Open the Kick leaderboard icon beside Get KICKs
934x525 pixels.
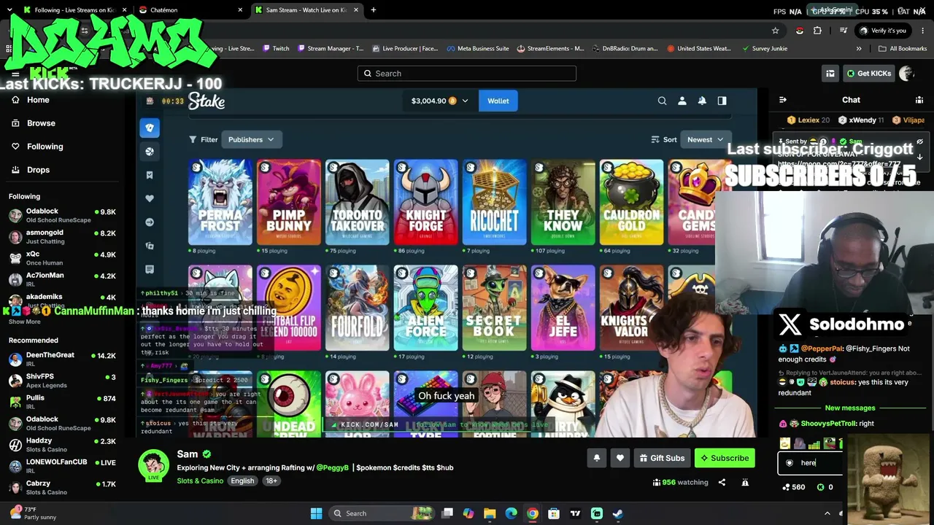tap(830, 73)
